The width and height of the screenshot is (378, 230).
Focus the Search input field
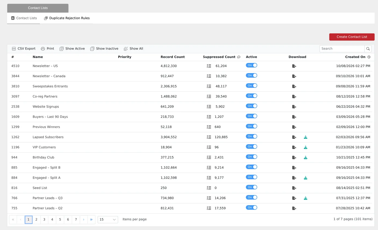coord(342,49)
